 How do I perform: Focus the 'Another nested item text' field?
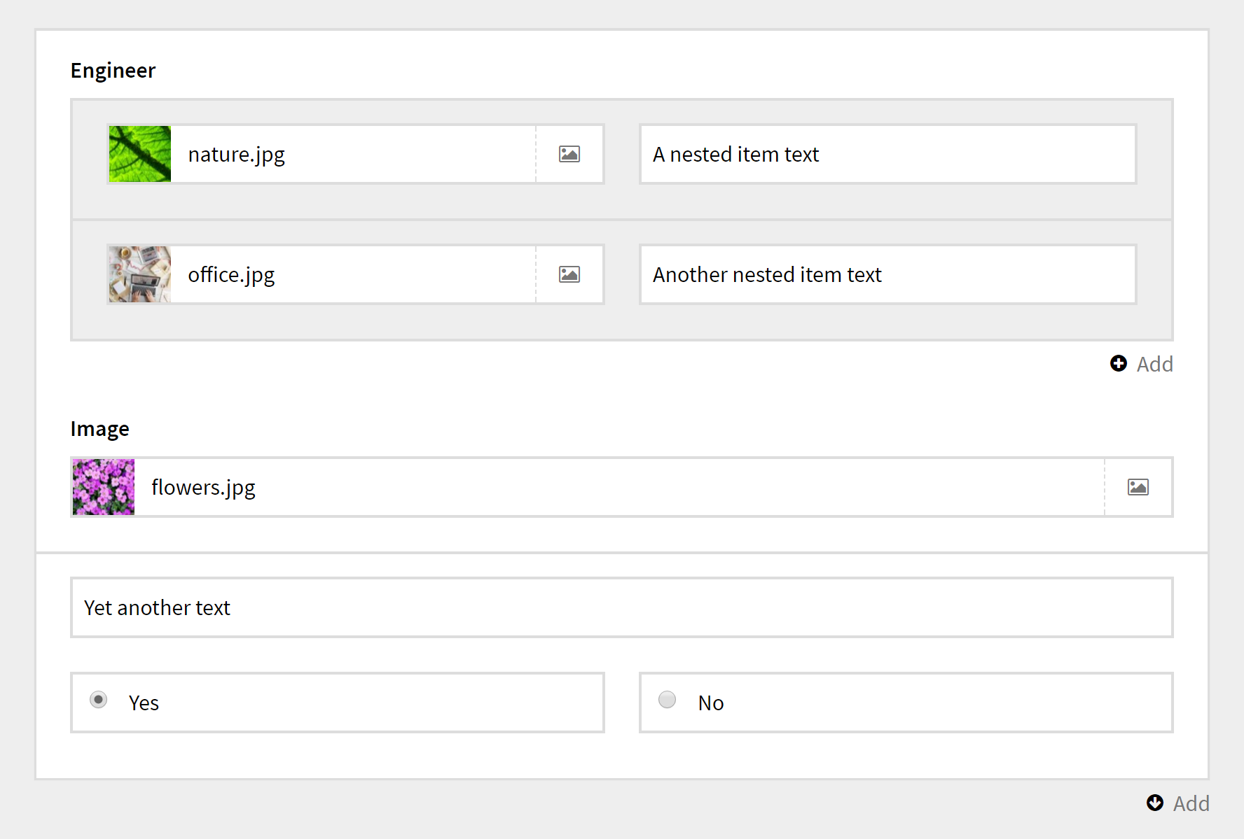coord(887,274)
